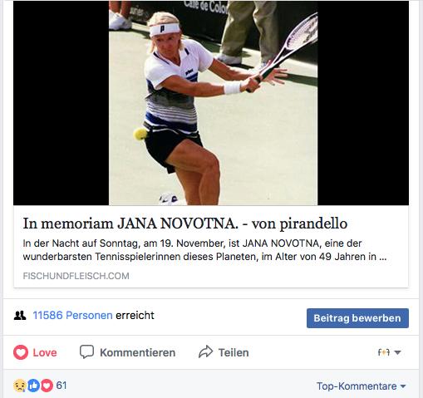Expand the arrow next to Top-Kommentare
The height and width of the screenshot is (398, 423).
[x=403, y=386]
